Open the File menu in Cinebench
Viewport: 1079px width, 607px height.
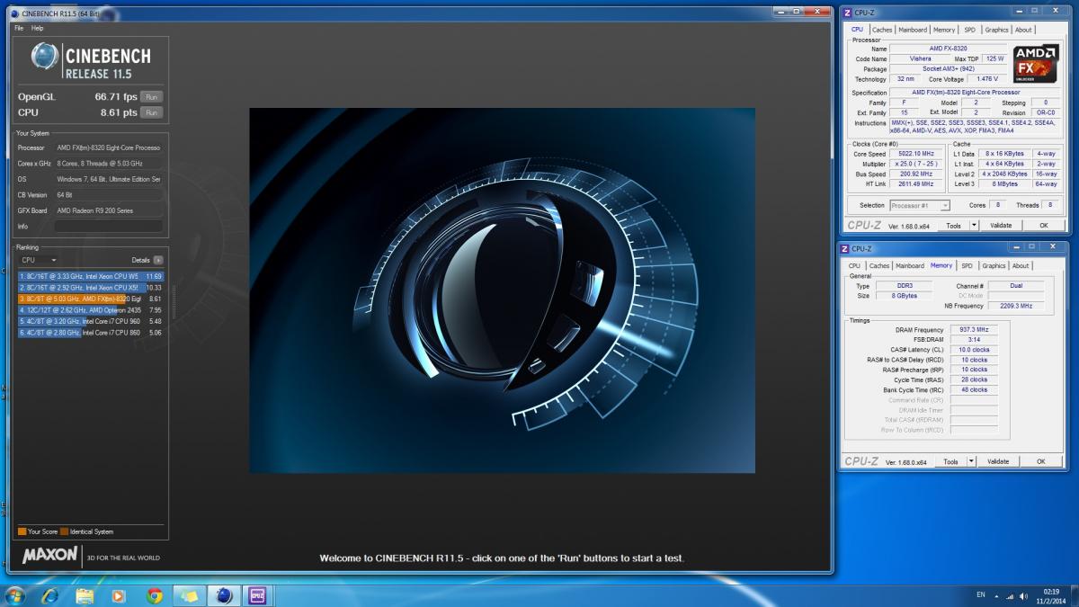coord(19,28)
